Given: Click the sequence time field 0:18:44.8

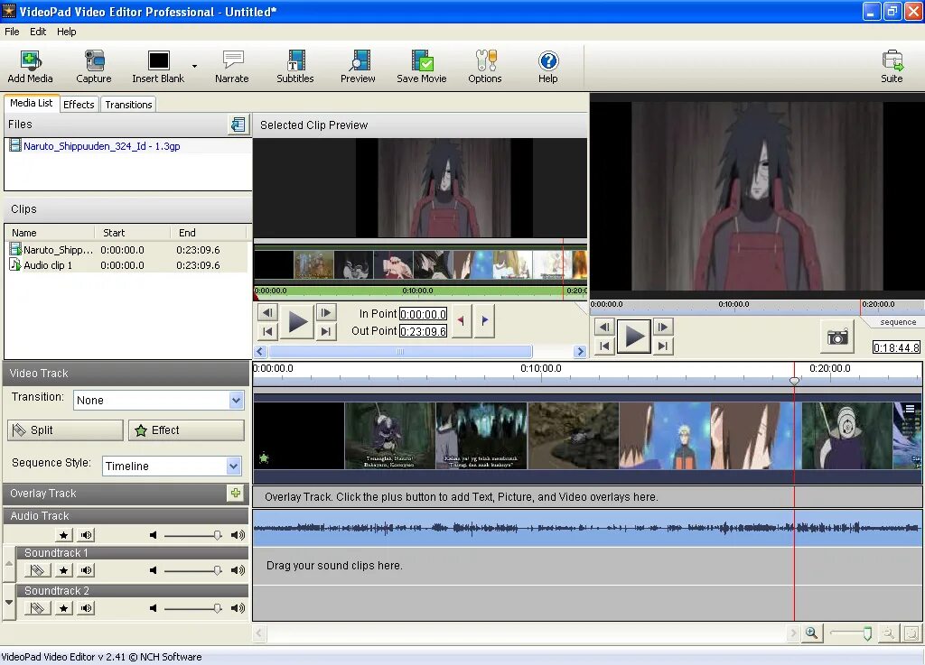Looking at the screenshot, I should (x=896, y=347).
